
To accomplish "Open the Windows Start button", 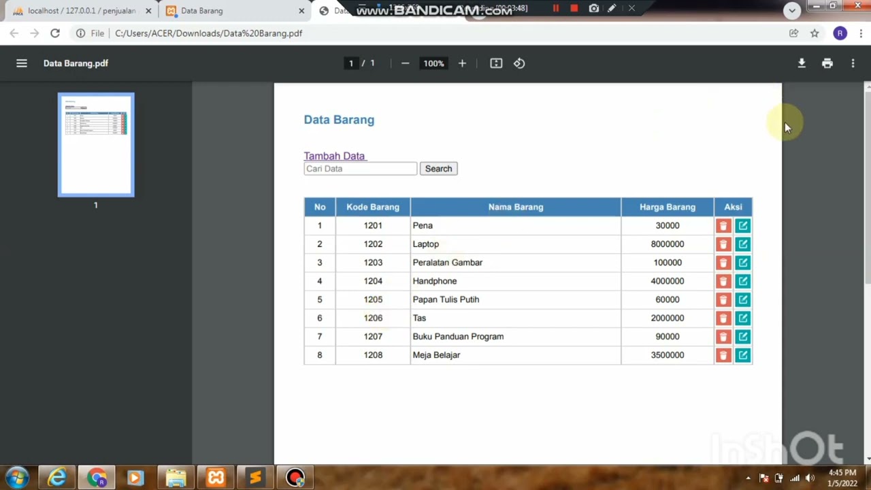I will click(x=17, y=478).
